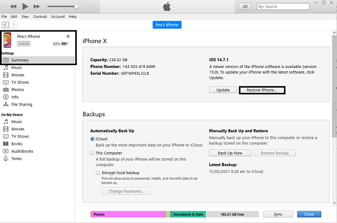337x223 pixels.
Task: Click the Photos storage segment
Action: pyautogui.click(x=128, y=215)
